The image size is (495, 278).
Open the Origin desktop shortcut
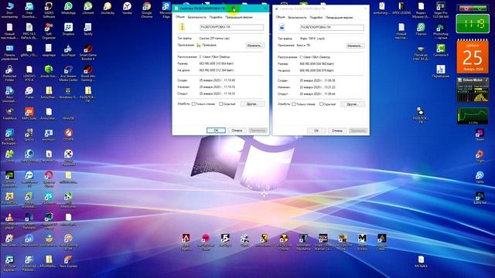(480, 156)
